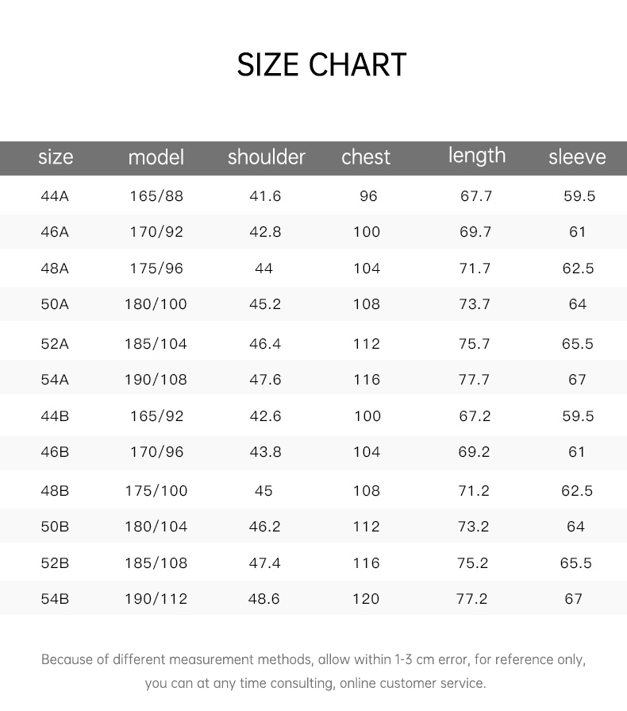
Task: Click model value 180/104
Action: [156, 527]
